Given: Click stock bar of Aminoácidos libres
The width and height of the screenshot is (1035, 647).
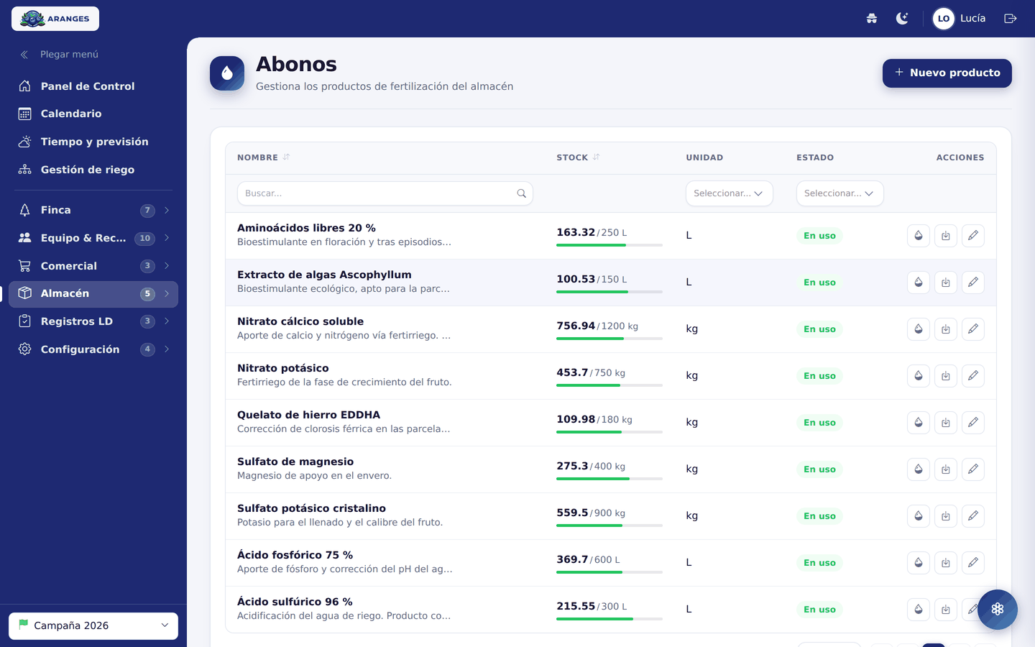Looking at the screenshot, I should [x=609, y=245].
